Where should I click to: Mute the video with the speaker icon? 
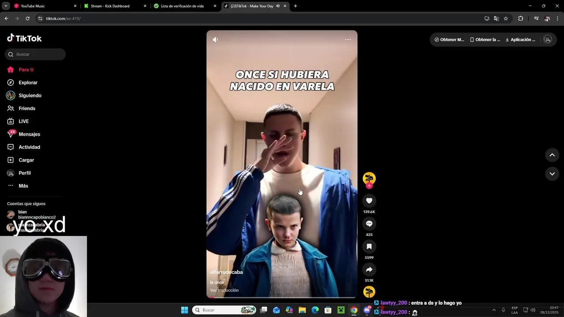[215, 40]
